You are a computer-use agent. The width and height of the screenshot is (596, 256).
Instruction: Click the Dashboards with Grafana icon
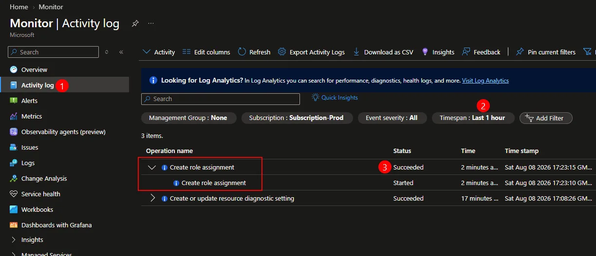point(13,225)
